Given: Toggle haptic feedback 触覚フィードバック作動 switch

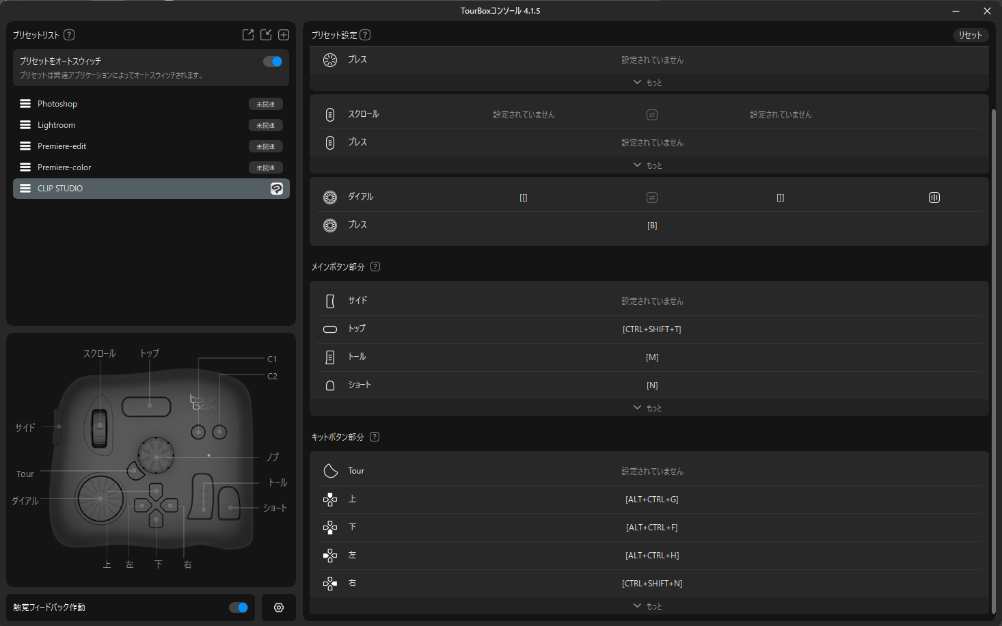Looking at the screenshot, I should 239,608.
